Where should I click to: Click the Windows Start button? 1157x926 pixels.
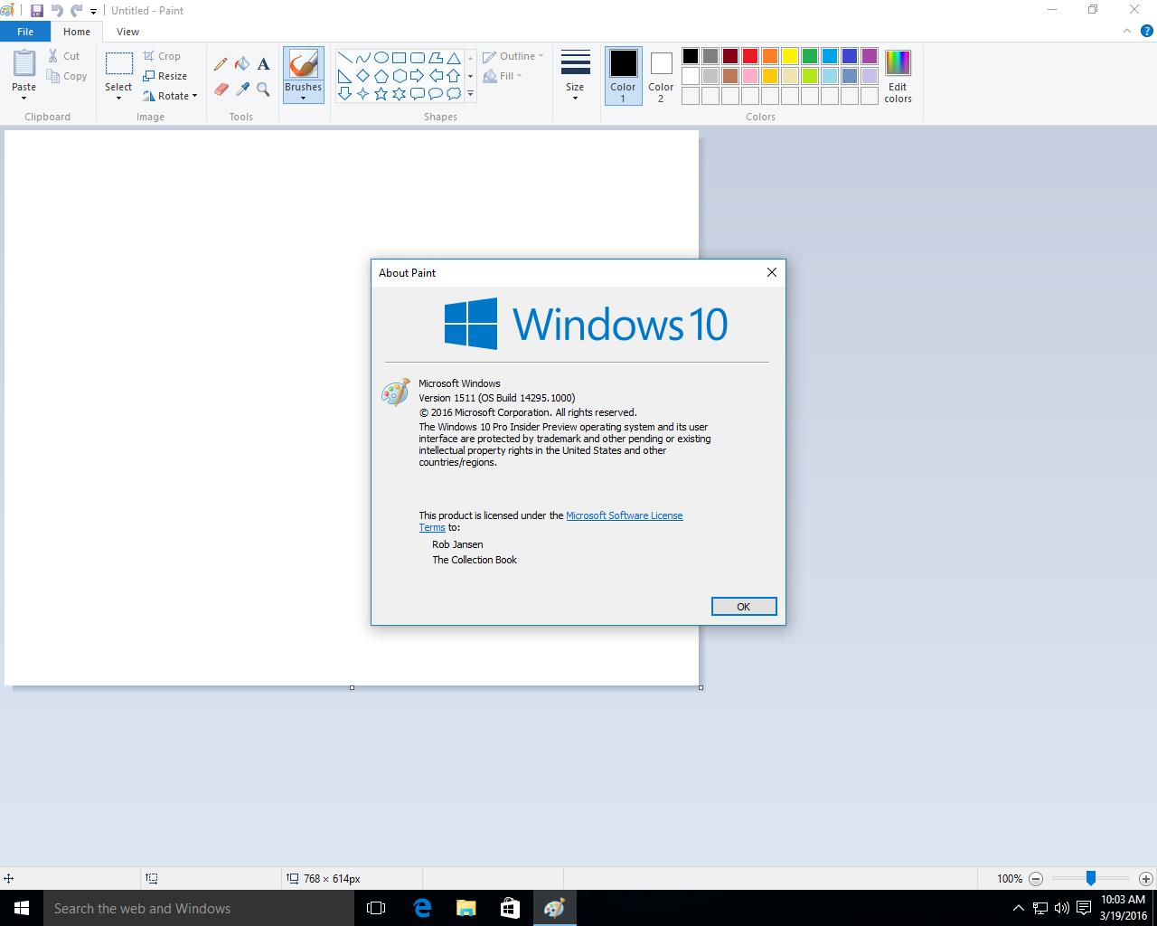click(22, 908)
